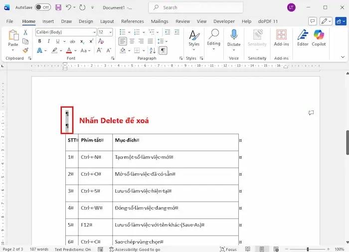
Task: Open the References tab
Action: tap(132, 21)
